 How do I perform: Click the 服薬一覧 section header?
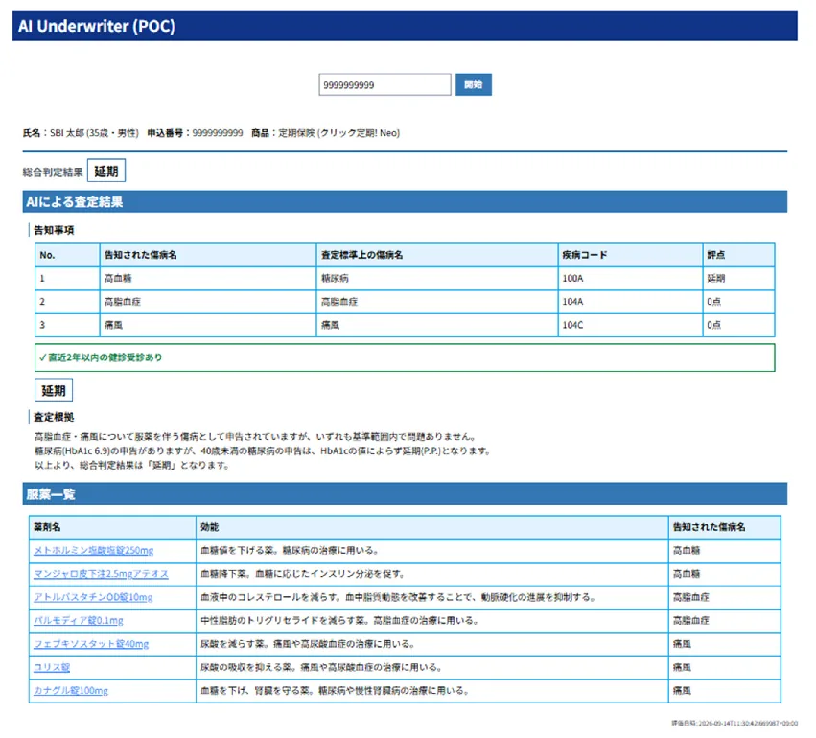tap(405, 495)
